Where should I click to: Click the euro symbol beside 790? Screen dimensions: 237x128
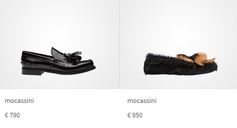pos(6,115)
